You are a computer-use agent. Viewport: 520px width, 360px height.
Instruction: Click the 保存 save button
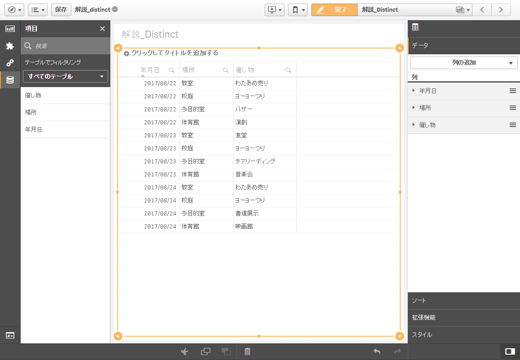(x=61, y=9)
